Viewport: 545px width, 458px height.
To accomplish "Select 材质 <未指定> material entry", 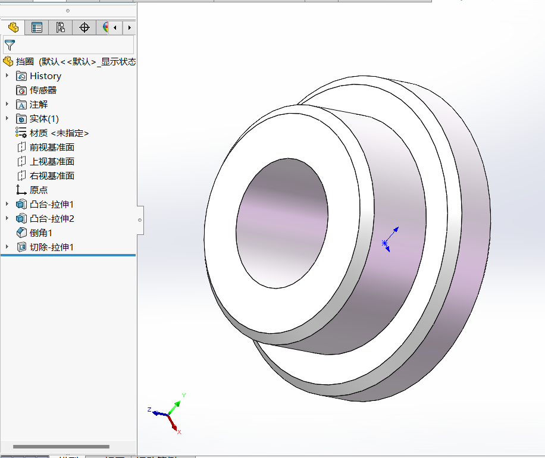I will (59, 133).
